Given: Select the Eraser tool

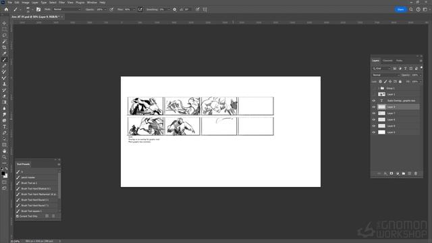Looking at the screenshot, I should [4, 96].
